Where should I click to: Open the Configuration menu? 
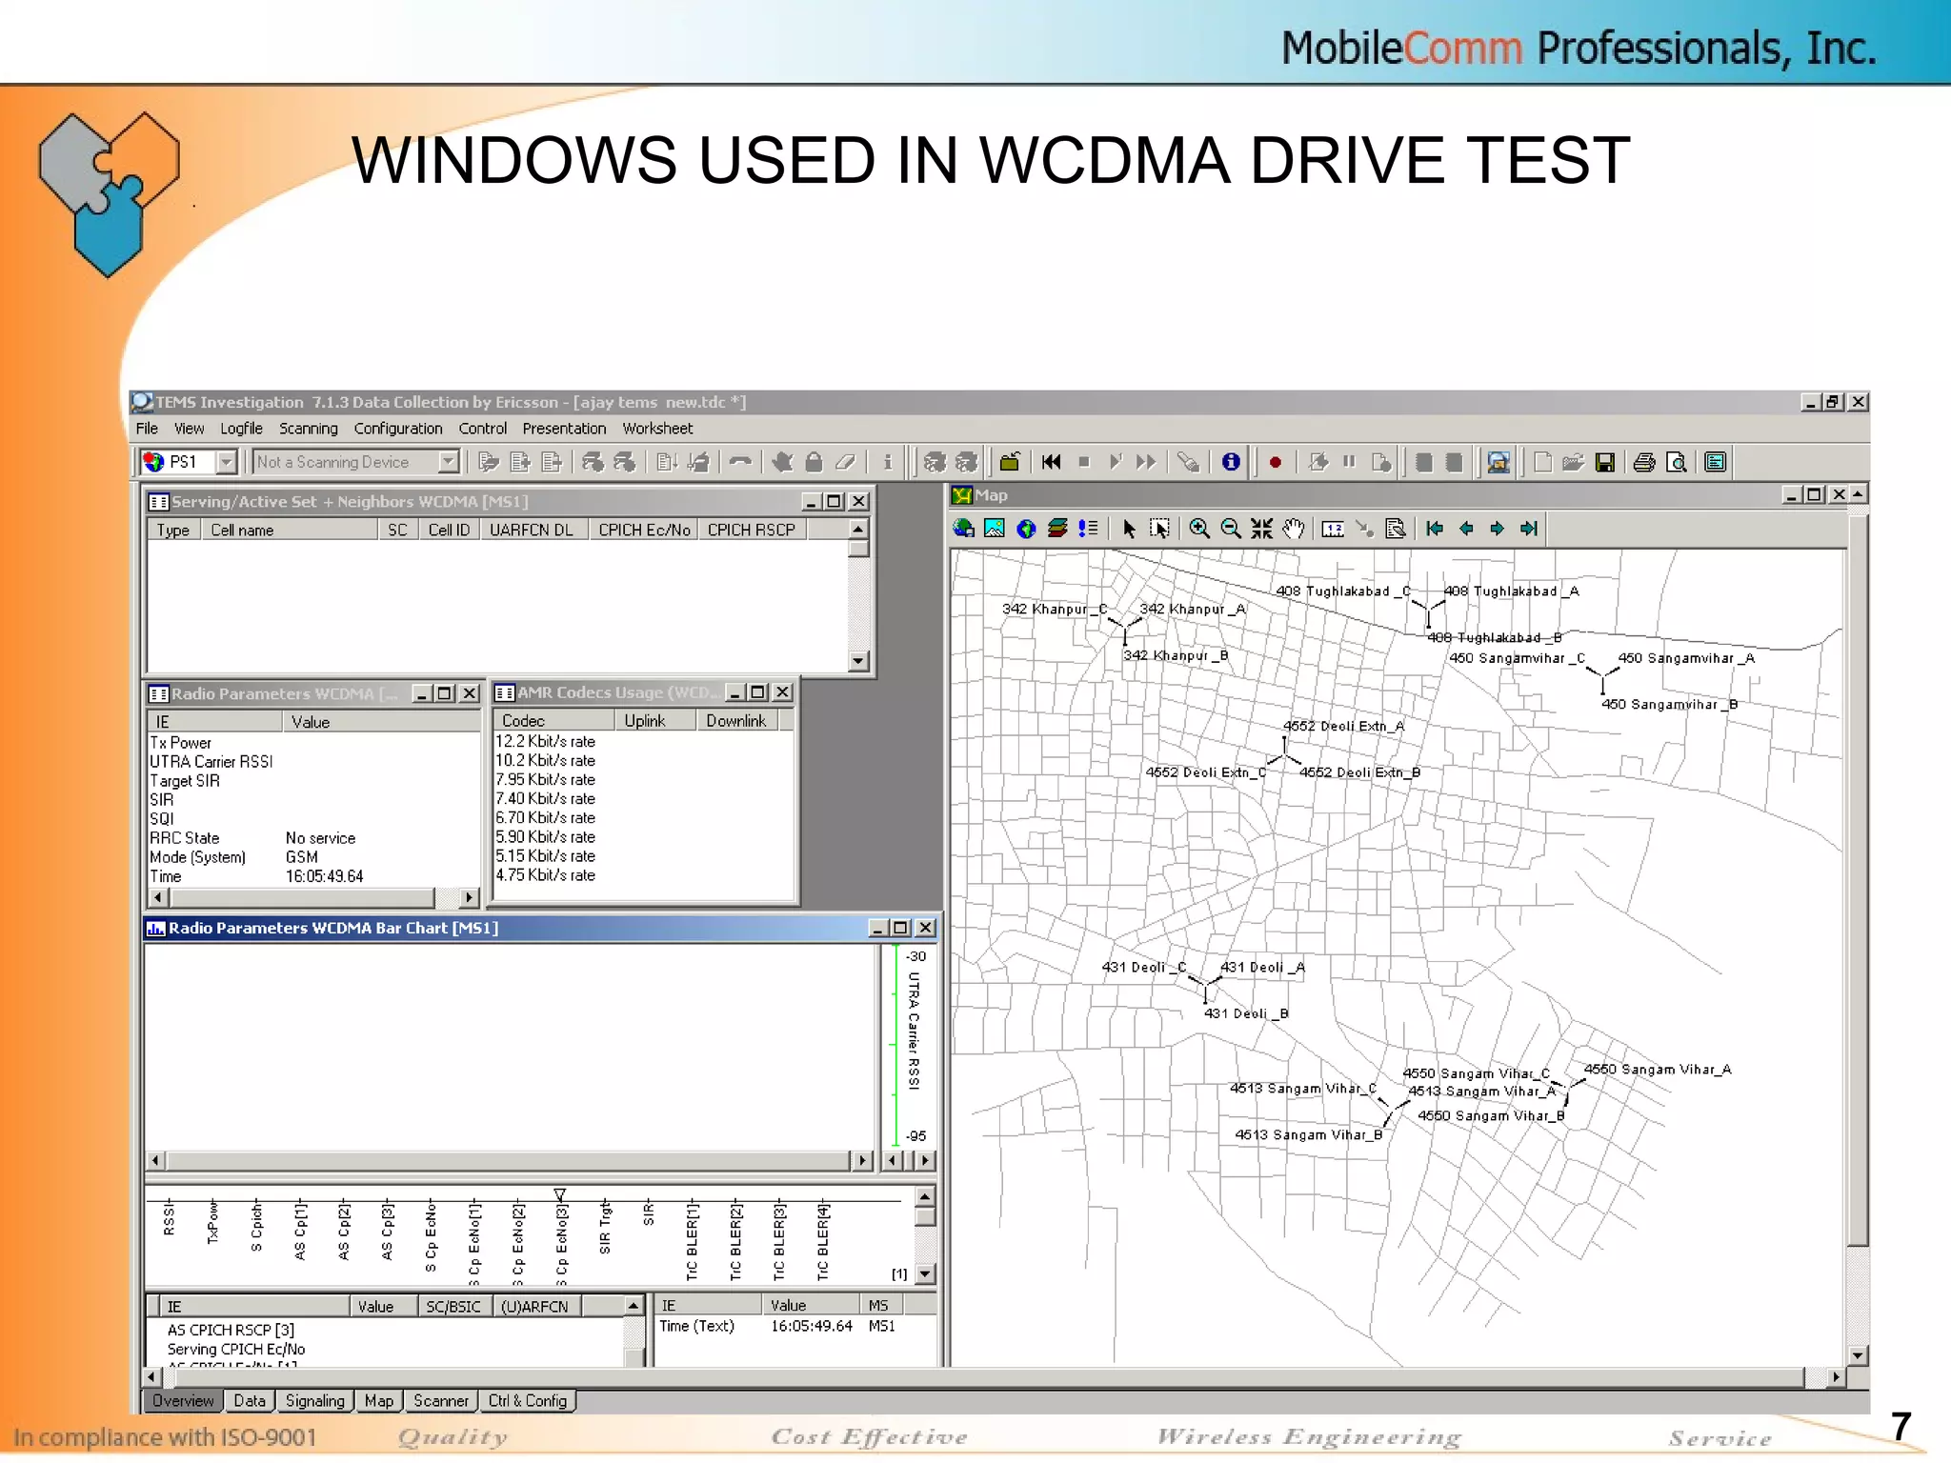[398, 429]
